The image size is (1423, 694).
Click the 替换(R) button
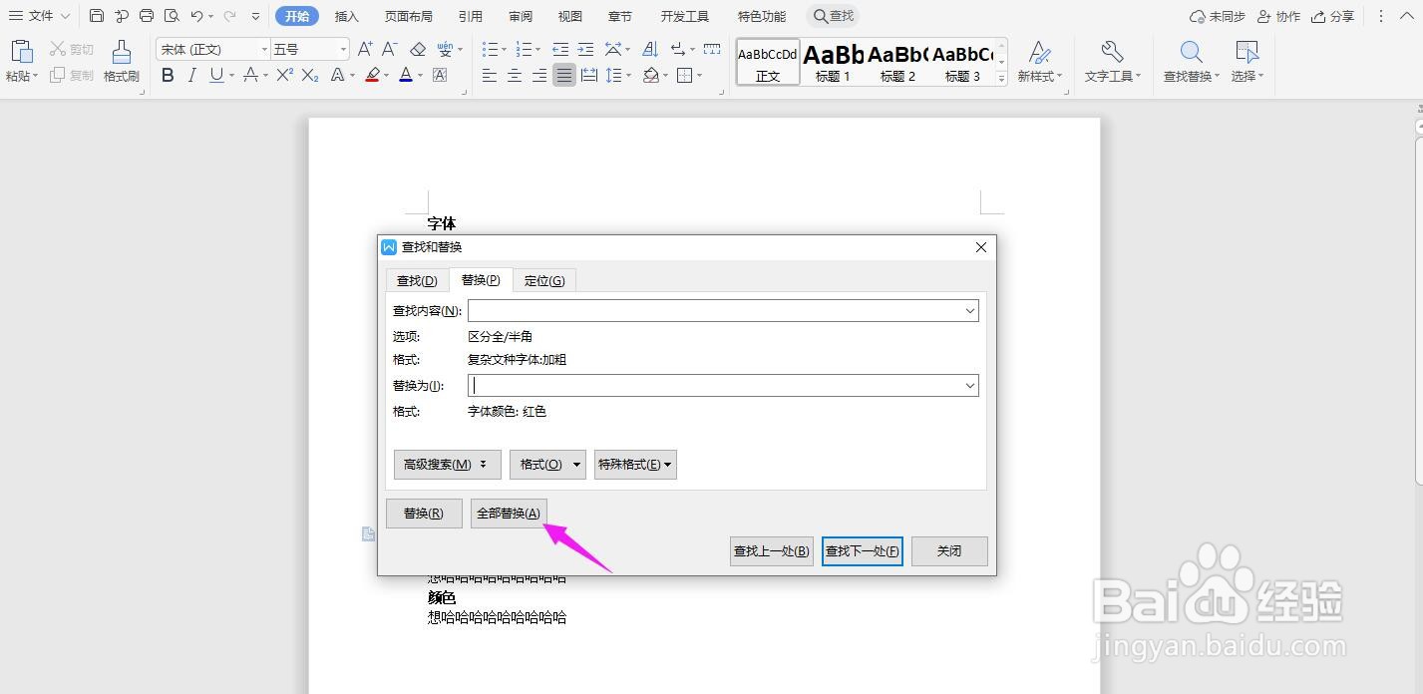(x=424, y=514)
